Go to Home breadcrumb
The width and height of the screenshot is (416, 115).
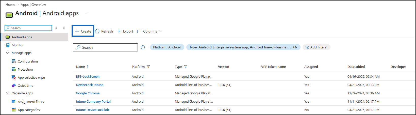10,5
